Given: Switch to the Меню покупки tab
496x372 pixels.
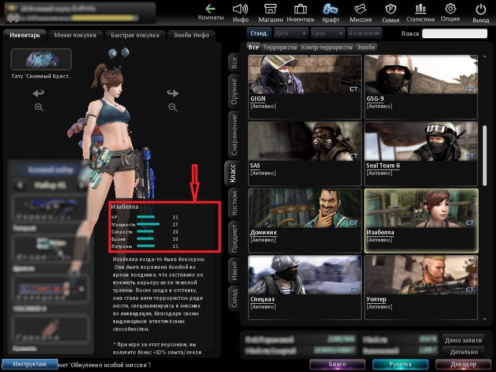Looking at the screenshot, I should [x=75, y=35].
